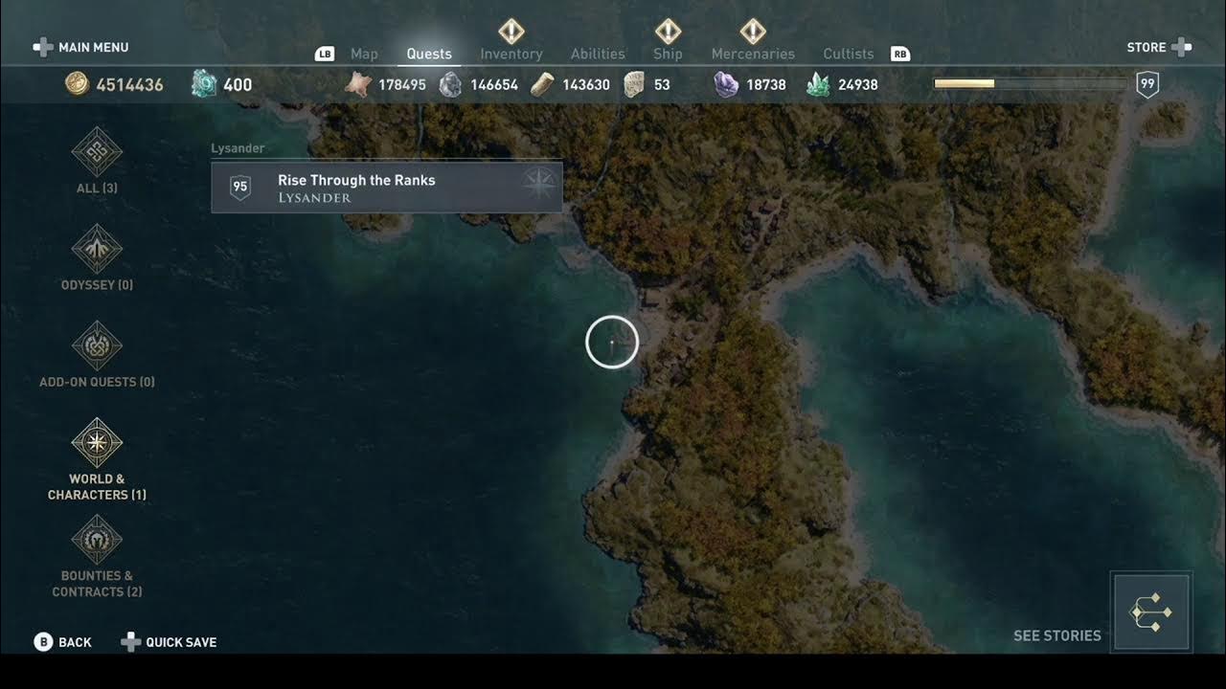Screen dimensions: 1226x689
Task: Switch to the Abilities tab
Action: tap(598, 55)
